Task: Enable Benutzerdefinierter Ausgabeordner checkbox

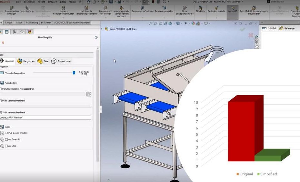Action: 1,89
